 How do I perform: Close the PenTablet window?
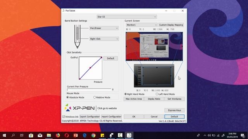183,11
